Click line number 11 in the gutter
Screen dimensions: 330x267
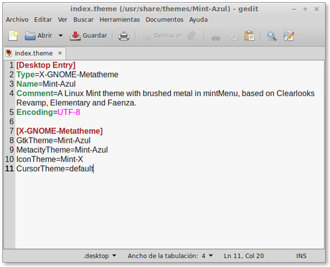click(9, 169)
